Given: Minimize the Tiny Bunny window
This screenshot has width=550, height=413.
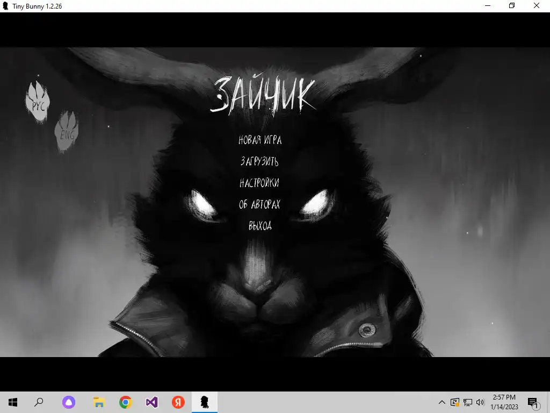Looking at the screenshot, I should [488, 6].
